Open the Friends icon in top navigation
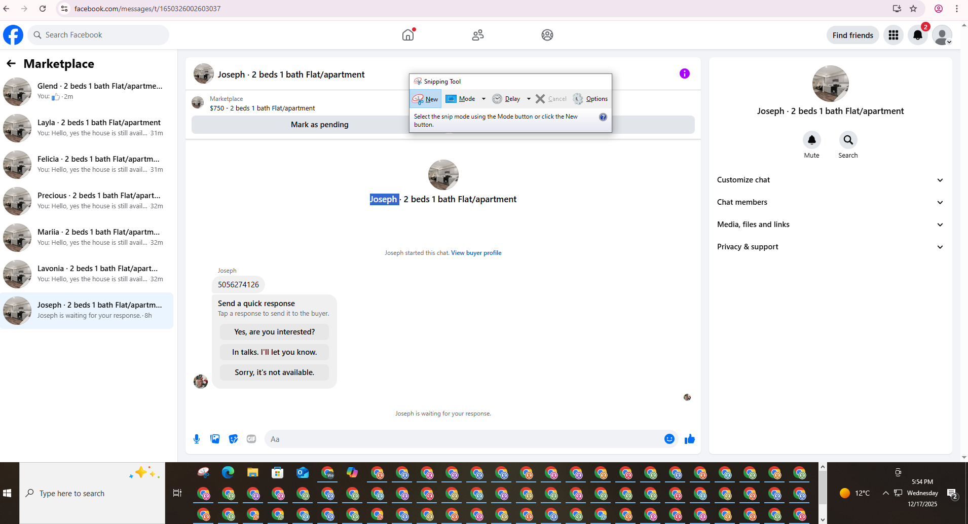Screen dimensions: 968x524 478,35
